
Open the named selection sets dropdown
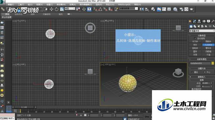pos(129,9)
